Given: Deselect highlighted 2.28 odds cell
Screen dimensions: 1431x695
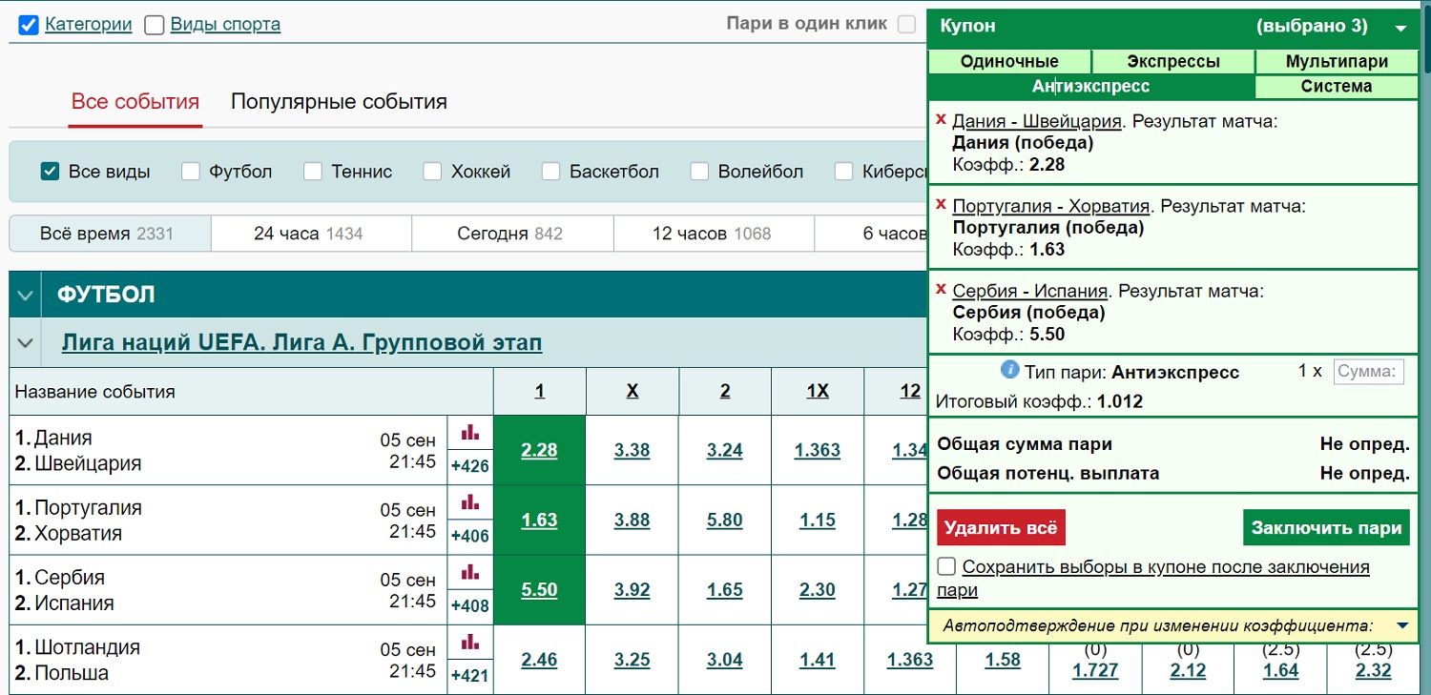Looking at the screenshot, I should pos(539,450).
